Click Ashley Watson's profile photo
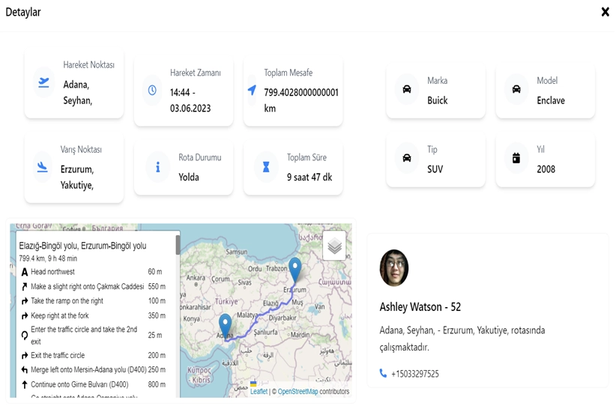The width and height of the screenshot is (616, 412). pos(394,268)
